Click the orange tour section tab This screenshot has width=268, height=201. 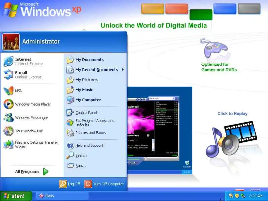152,9
